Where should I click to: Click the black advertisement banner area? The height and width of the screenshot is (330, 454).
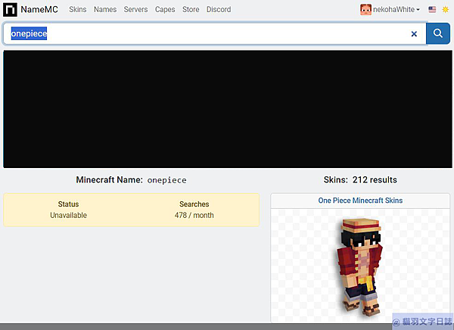coord(228,109)
